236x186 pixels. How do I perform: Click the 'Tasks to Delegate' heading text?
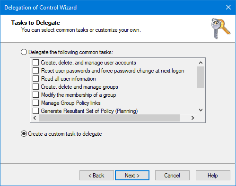(35, 23)
